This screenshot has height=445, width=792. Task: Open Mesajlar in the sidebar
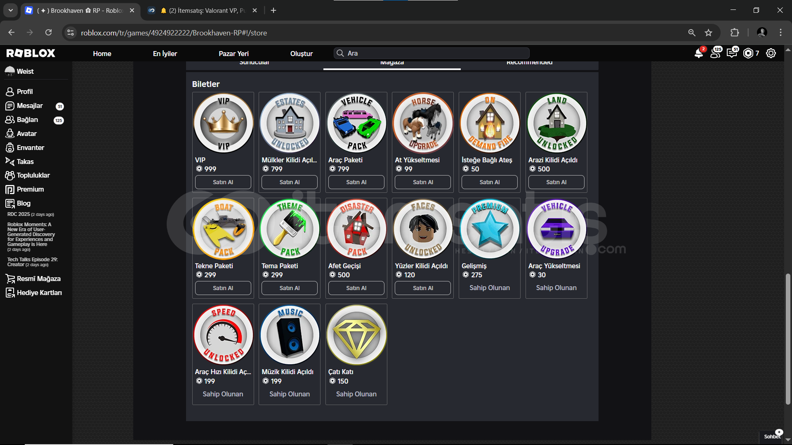[x=35, y=106]
